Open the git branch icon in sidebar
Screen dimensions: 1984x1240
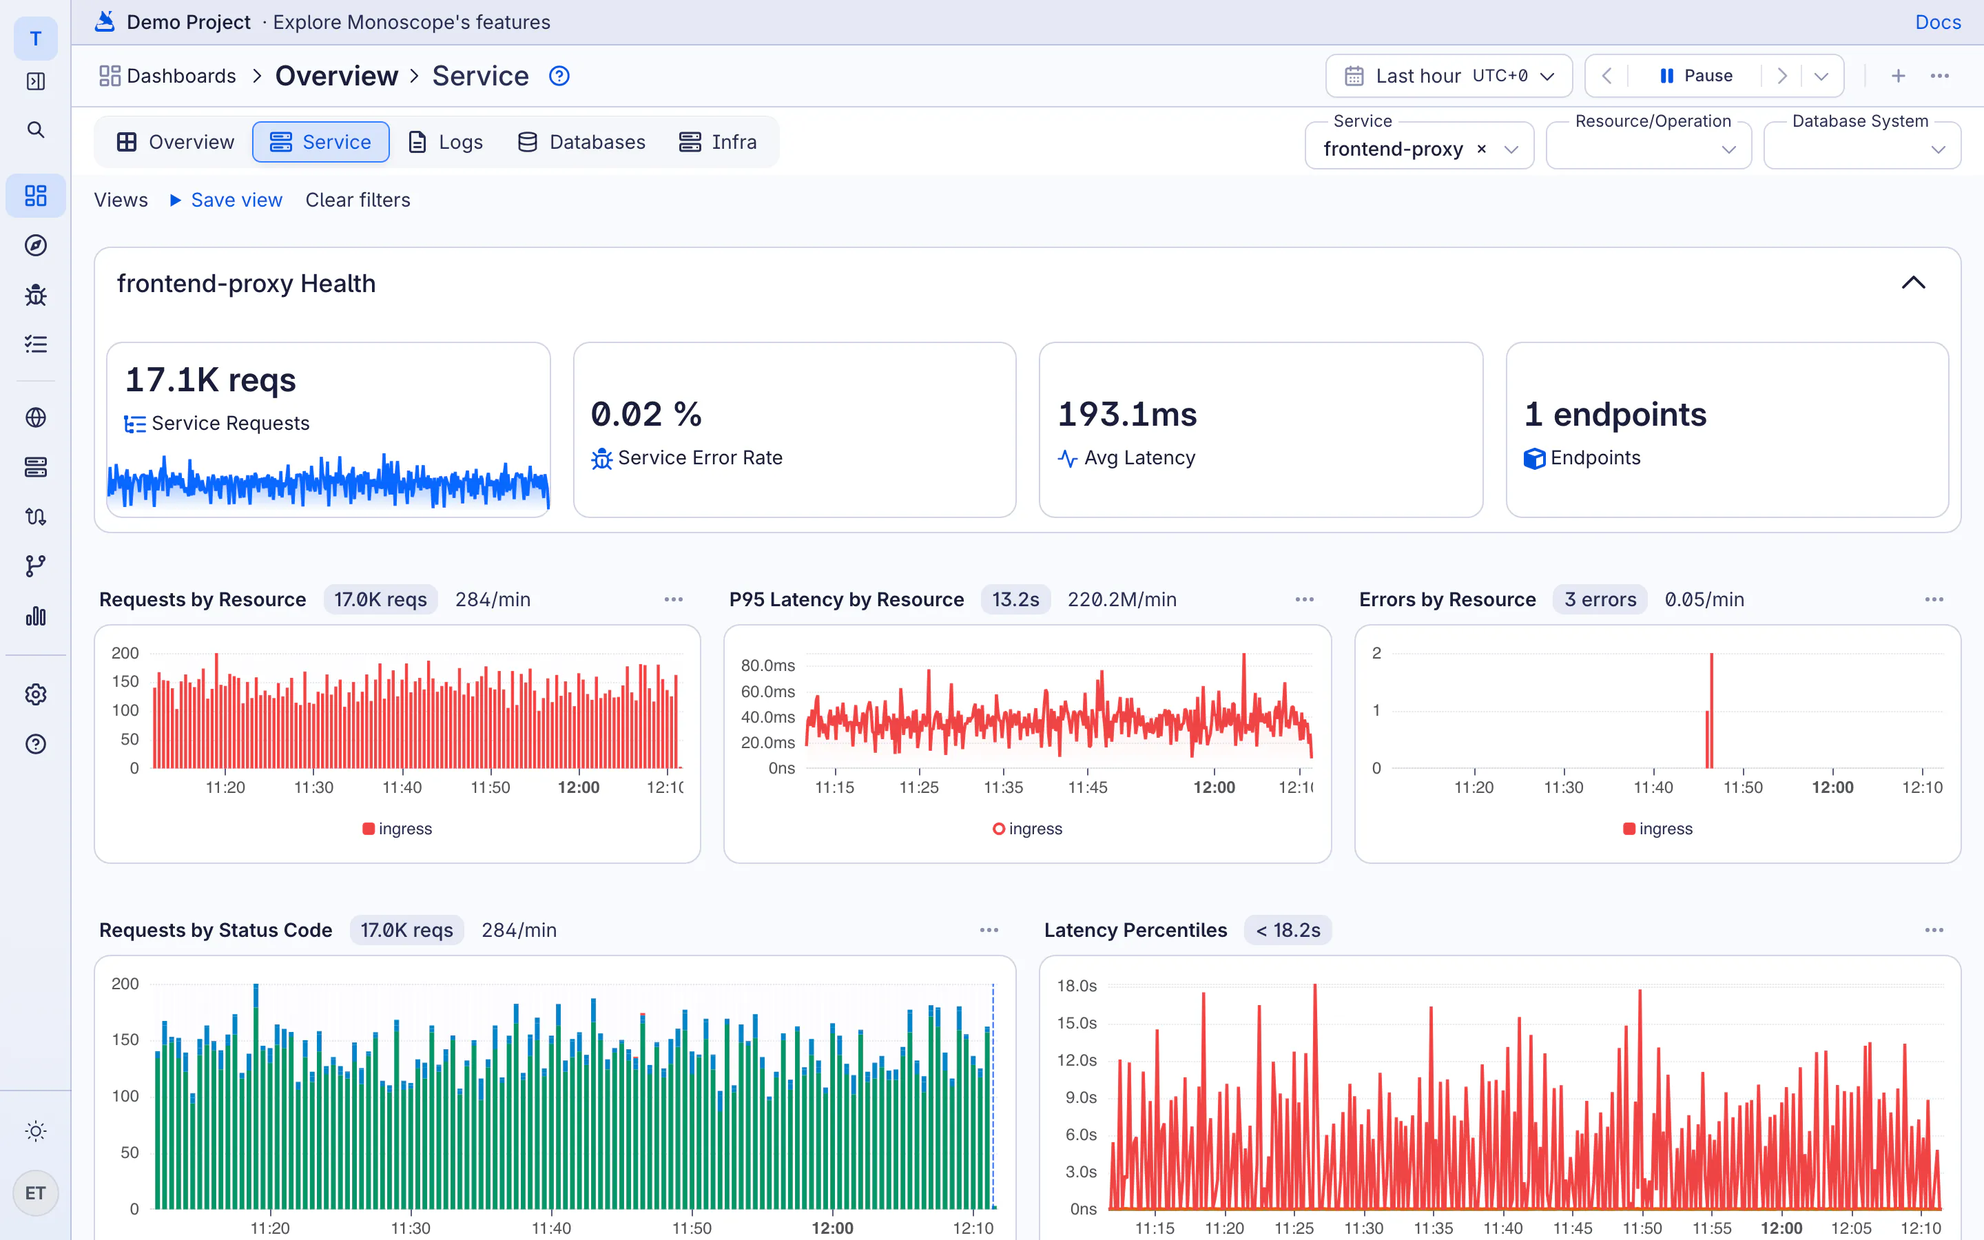[35, 566]
